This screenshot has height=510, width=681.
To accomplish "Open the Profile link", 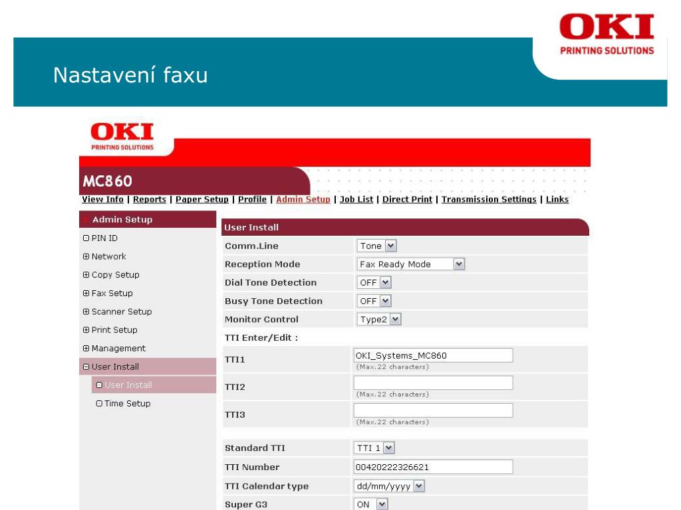I will [x=252, y=199].
